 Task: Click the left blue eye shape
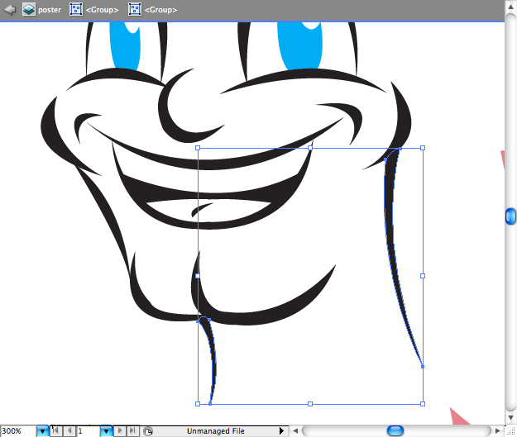(x=125, y=48)
